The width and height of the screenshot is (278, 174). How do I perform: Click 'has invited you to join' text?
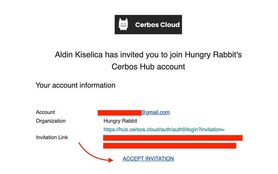(144, 55)
